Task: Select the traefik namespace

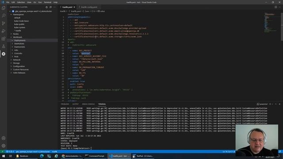Action: 18,30
